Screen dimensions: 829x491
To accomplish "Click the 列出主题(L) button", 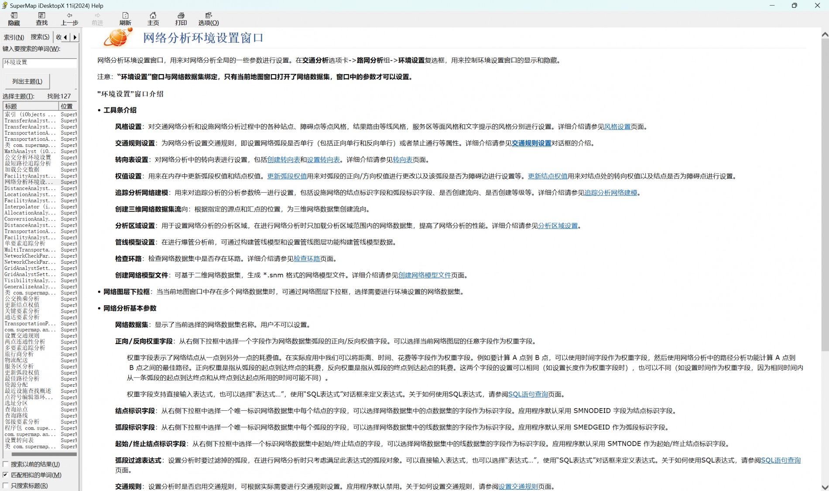I will click(x=27, y=82).
